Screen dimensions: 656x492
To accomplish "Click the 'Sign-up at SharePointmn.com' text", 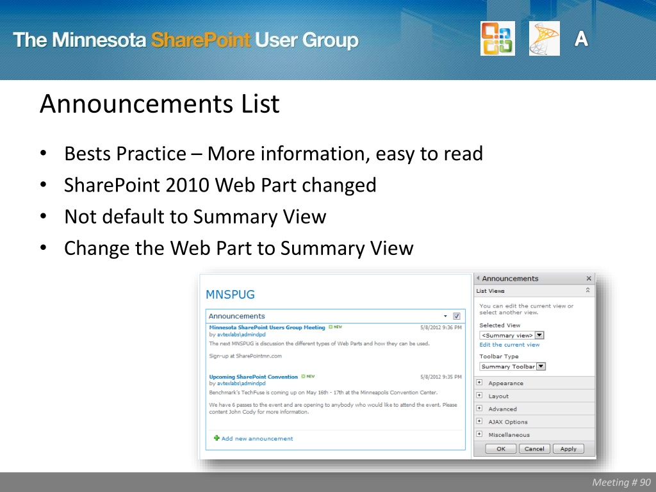I will pos(245,356).
